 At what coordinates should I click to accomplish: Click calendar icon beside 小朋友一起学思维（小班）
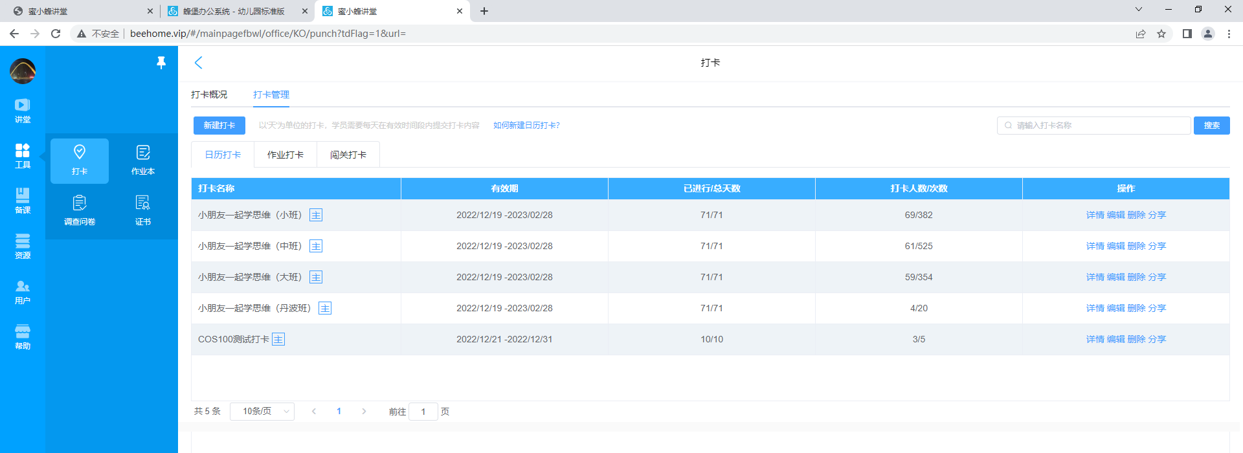click(316, 215)
